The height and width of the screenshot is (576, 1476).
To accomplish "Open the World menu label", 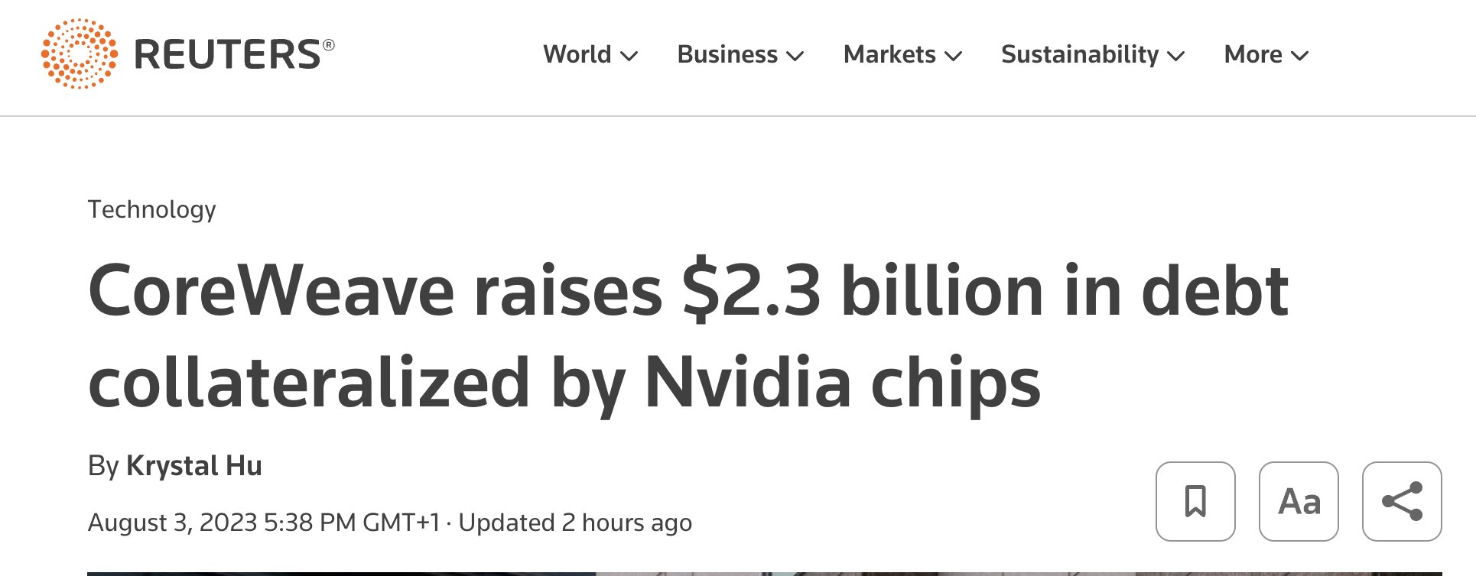I will (577, 54).
